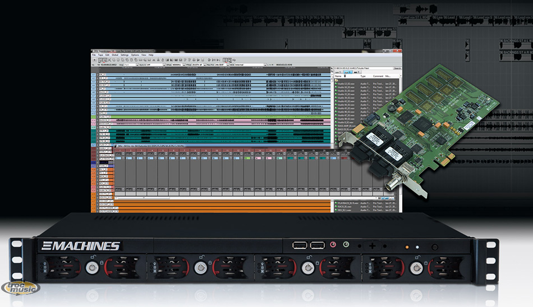
Task: Open the parent folder icon in file list
Action: coord(336,80)
